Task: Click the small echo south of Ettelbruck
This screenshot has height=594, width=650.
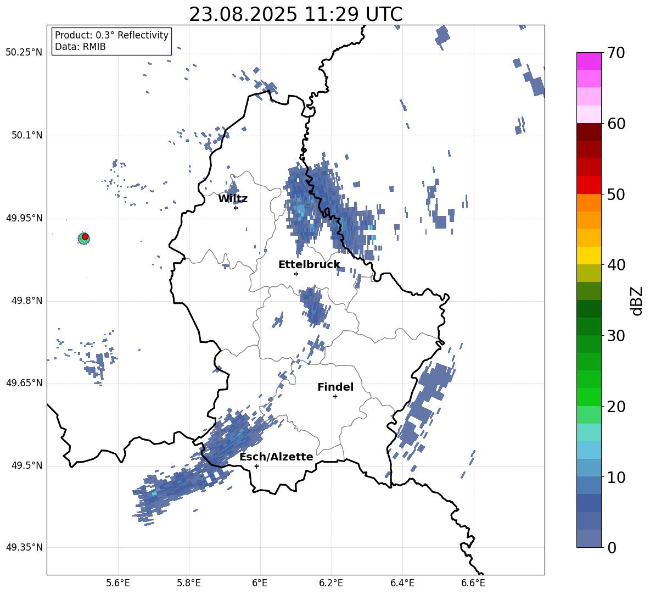Action: pyautogui.click(x=315, y=306)
